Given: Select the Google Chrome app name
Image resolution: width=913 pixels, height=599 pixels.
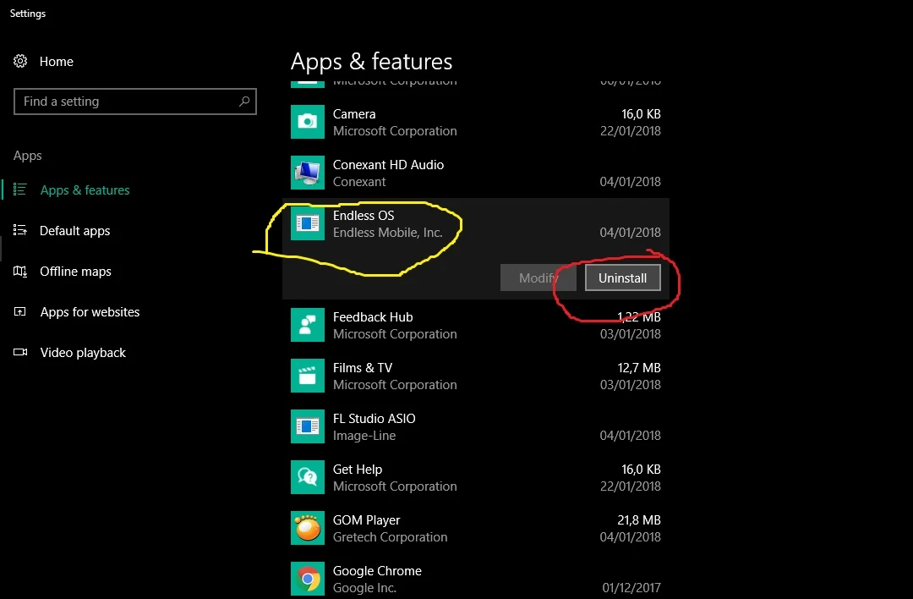Looking at the screenshot, I should pos(377,571).
